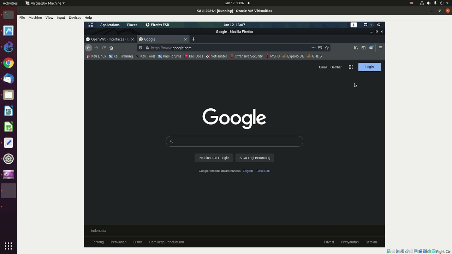Open Kali panel window switcher icon

click(x=365, y=25)
